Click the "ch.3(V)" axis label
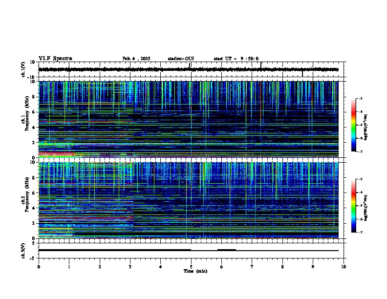Viewport: 387px width, 299px height. (23, 251)
